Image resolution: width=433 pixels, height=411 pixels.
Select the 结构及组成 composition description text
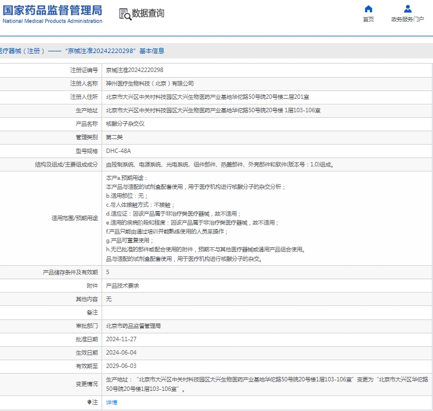pyautogui.click(x=220, y=165)
